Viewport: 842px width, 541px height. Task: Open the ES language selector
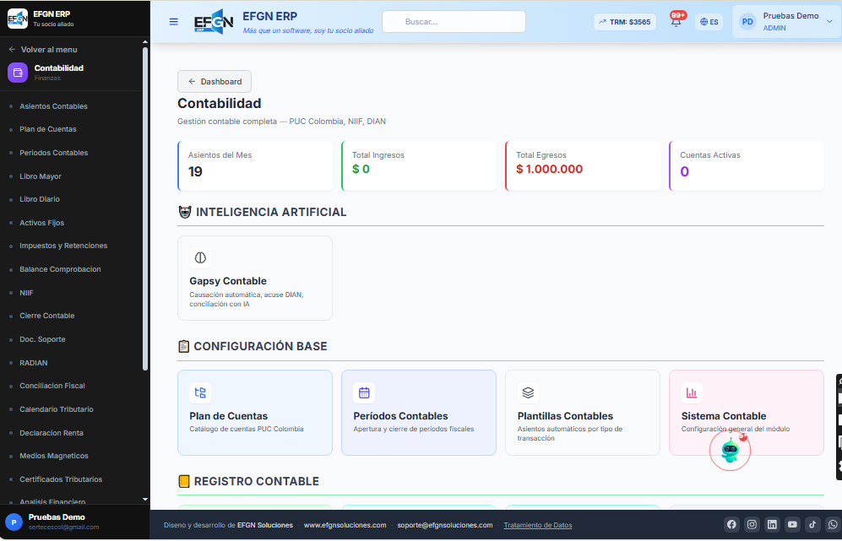[709, 22]
